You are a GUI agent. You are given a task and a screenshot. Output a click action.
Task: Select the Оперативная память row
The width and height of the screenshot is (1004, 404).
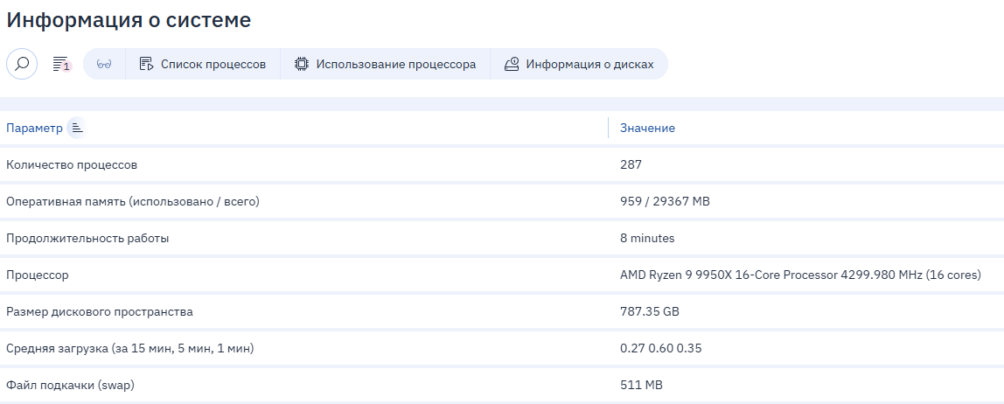click(x=133, y=201)
